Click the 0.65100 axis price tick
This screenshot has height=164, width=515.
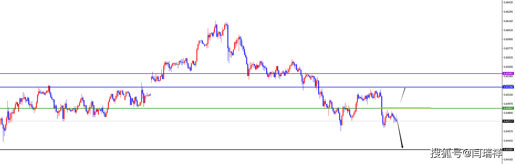(x=508, y=95)
